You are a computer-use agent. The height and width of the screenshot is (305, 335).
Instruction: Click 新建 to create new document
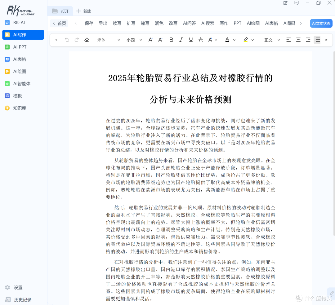click(x=83, y=11)
